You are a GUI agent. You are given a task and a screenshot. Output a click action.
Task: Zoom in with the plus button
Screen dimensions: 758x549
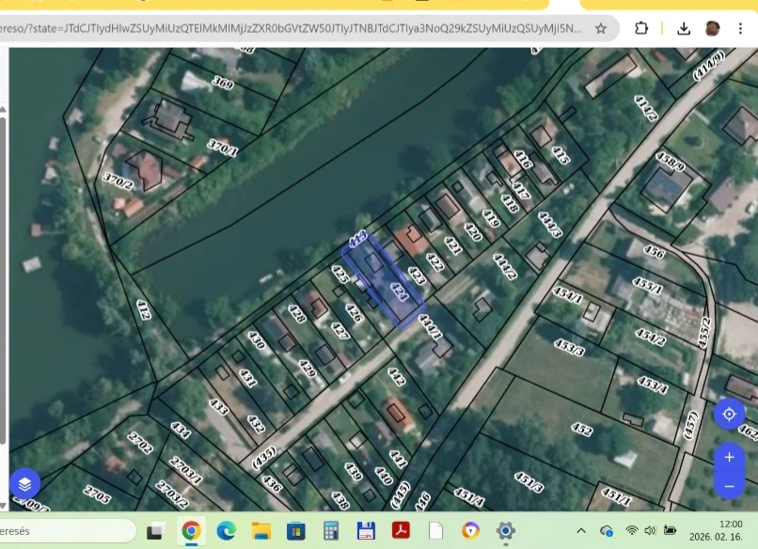[729, 457]
